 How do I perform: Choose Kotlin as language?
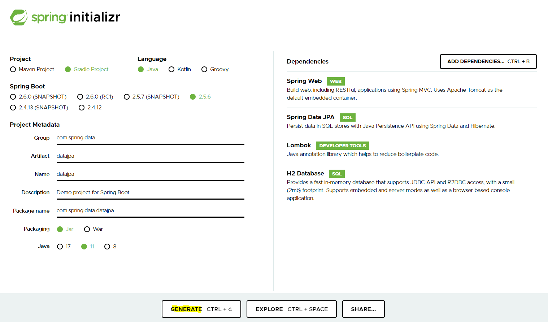[x=180, y=69]
